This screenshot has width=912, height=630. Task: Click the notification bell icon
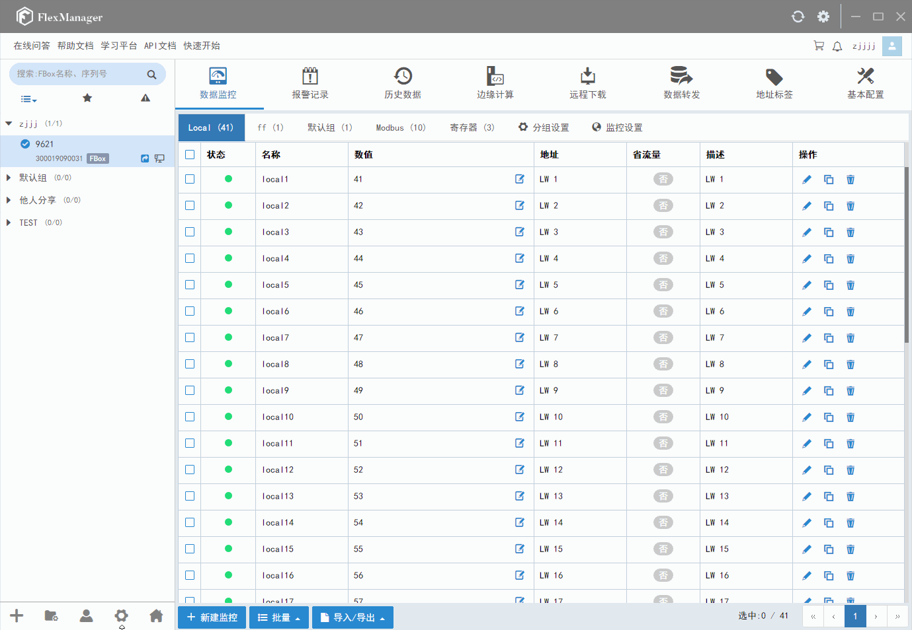pyautogui.click(x=837, y=46)
